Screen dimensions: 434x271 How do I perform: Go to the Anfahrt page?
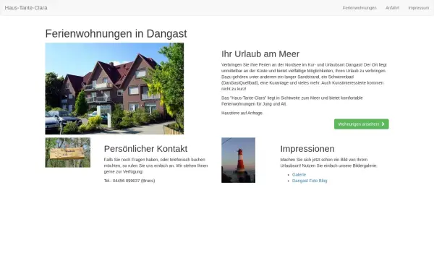[x=392, y=8]
